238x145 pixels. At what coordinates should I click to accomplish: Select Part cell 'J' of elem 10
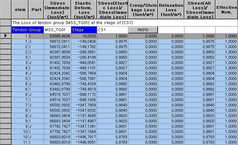[x=36, y=137]
